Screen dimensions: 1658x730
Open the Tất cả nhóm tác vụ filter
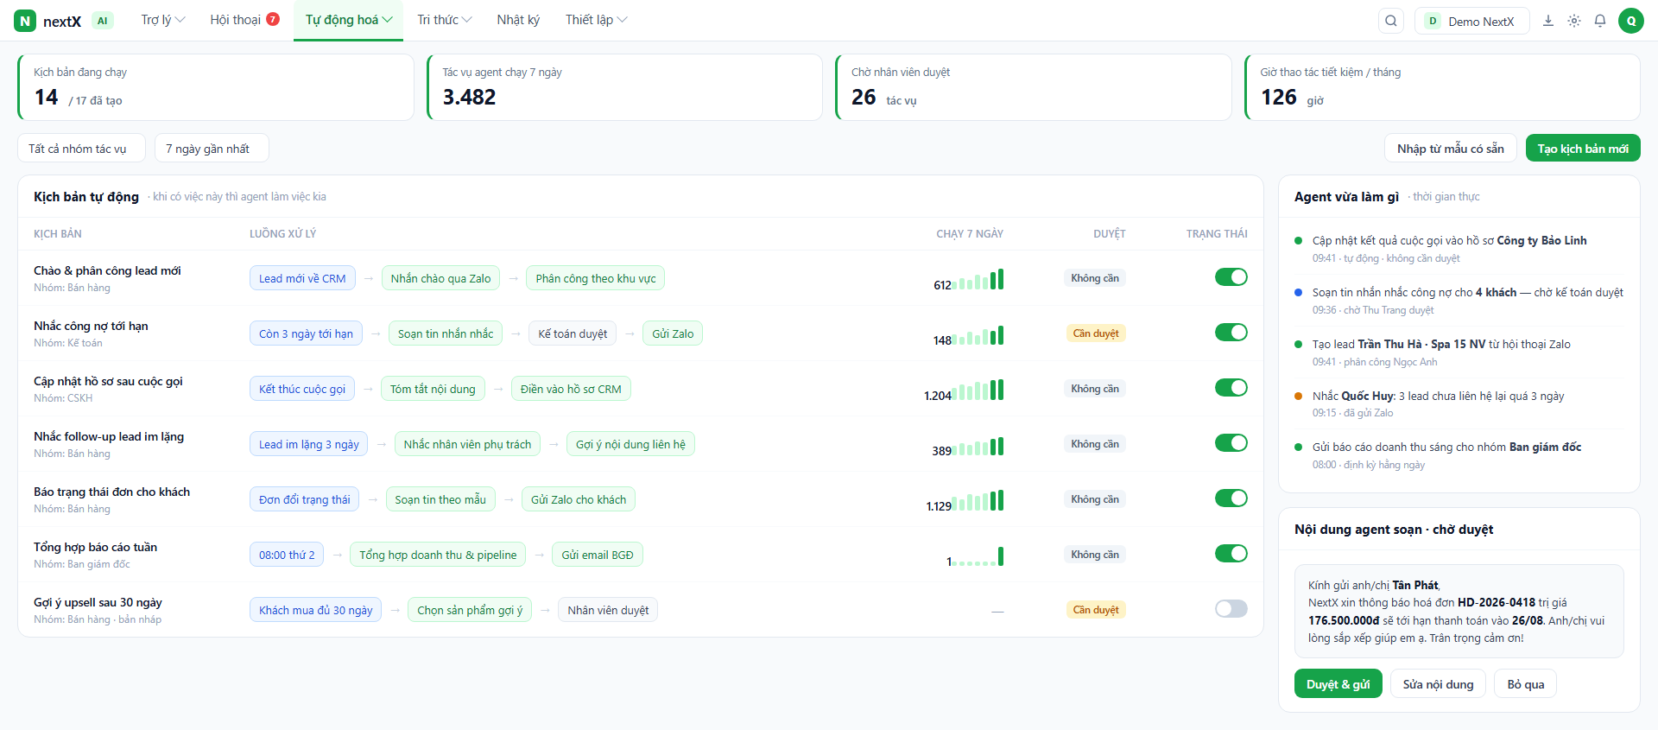pos(81,149)
